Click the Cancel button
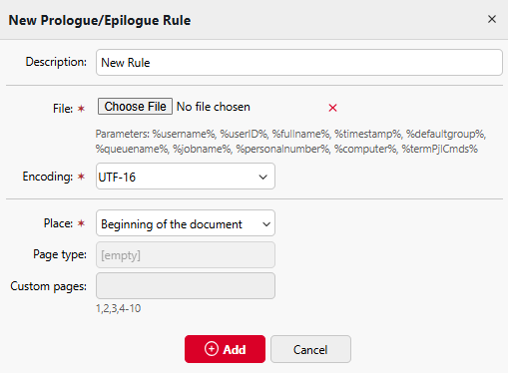The image size is (508, 373). pos(310,349)
